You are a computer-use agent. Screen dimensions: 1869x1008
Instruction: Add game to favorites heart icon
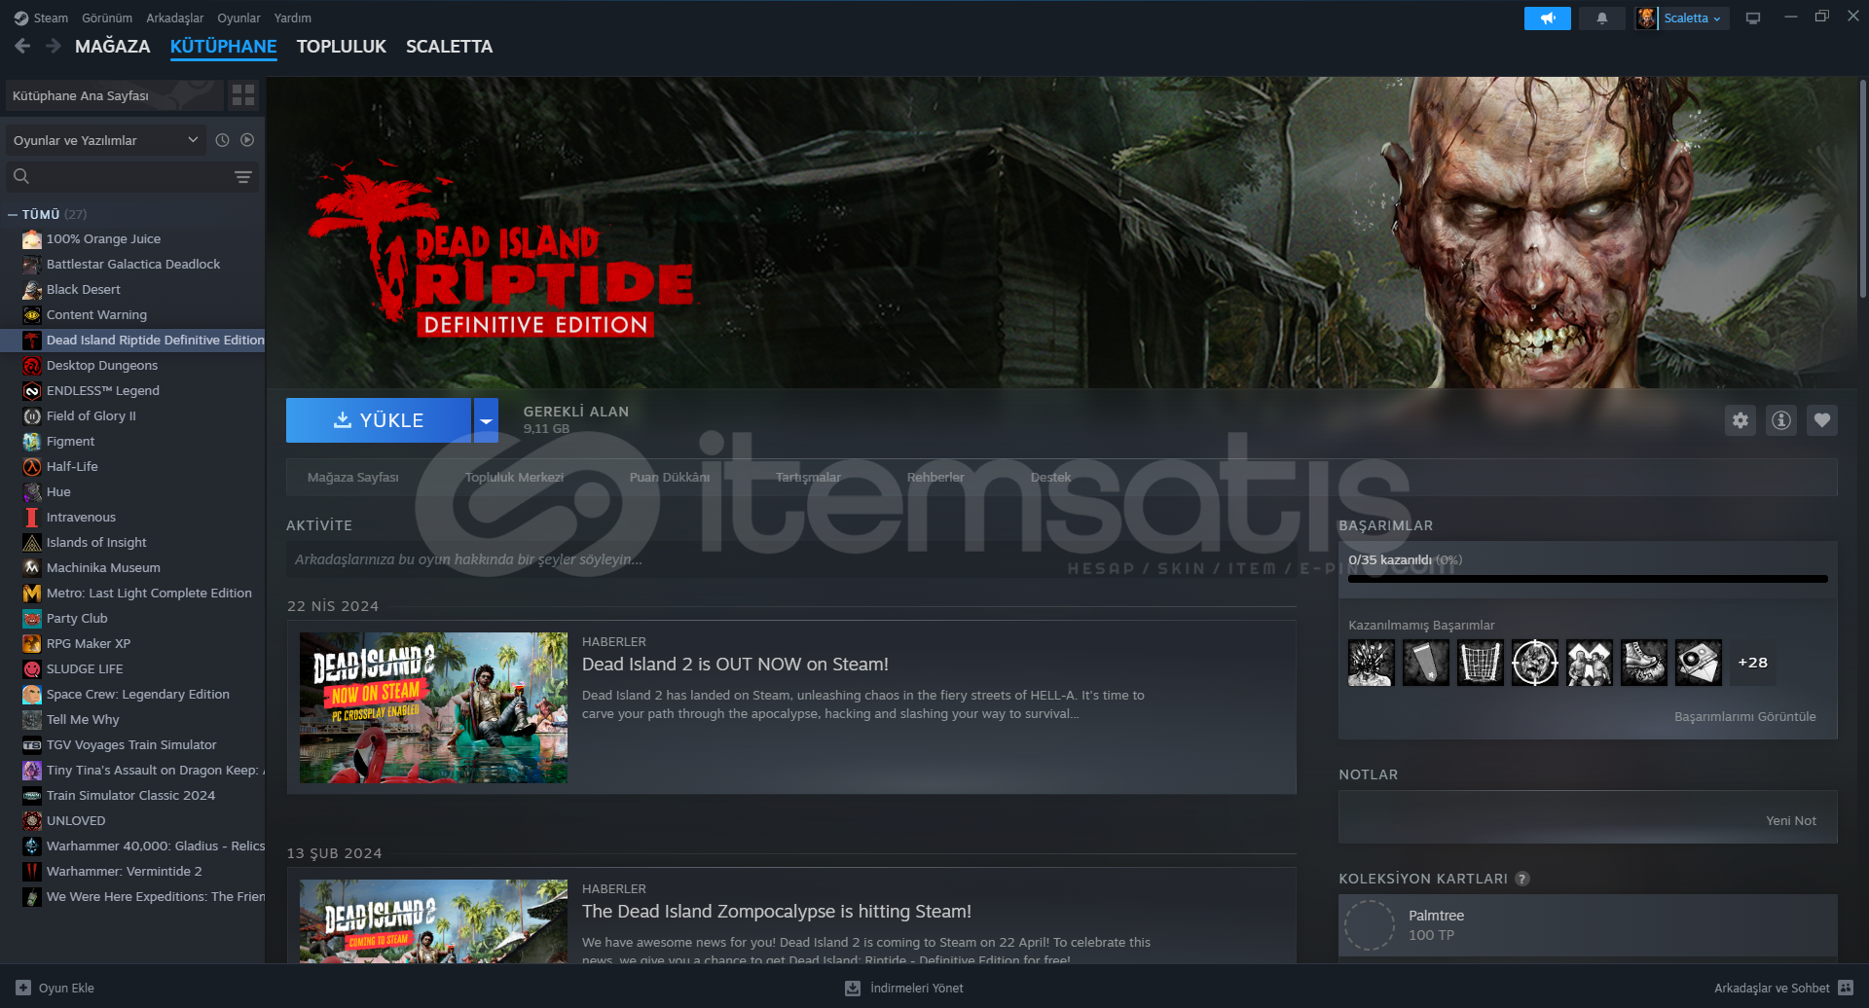click(1822, 420)
